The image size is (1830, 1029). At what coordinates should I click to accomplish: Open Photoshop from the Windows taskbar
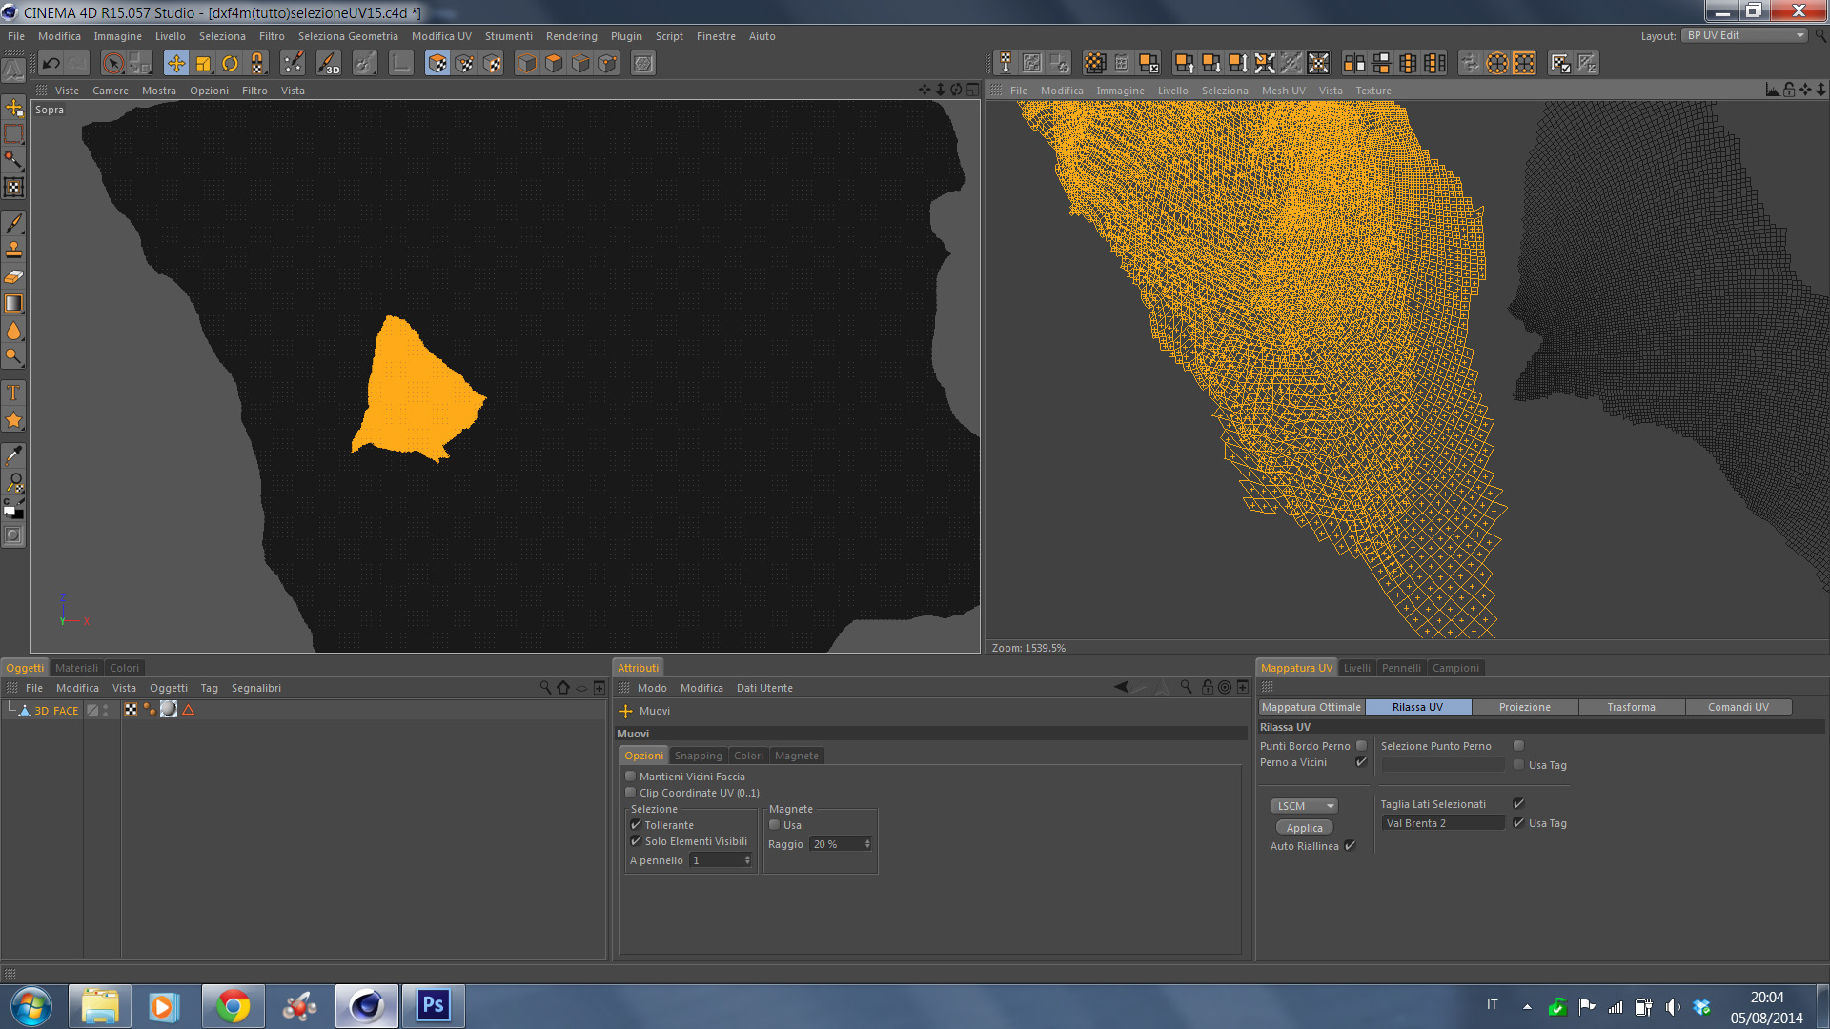click(x=433, y=1005)
